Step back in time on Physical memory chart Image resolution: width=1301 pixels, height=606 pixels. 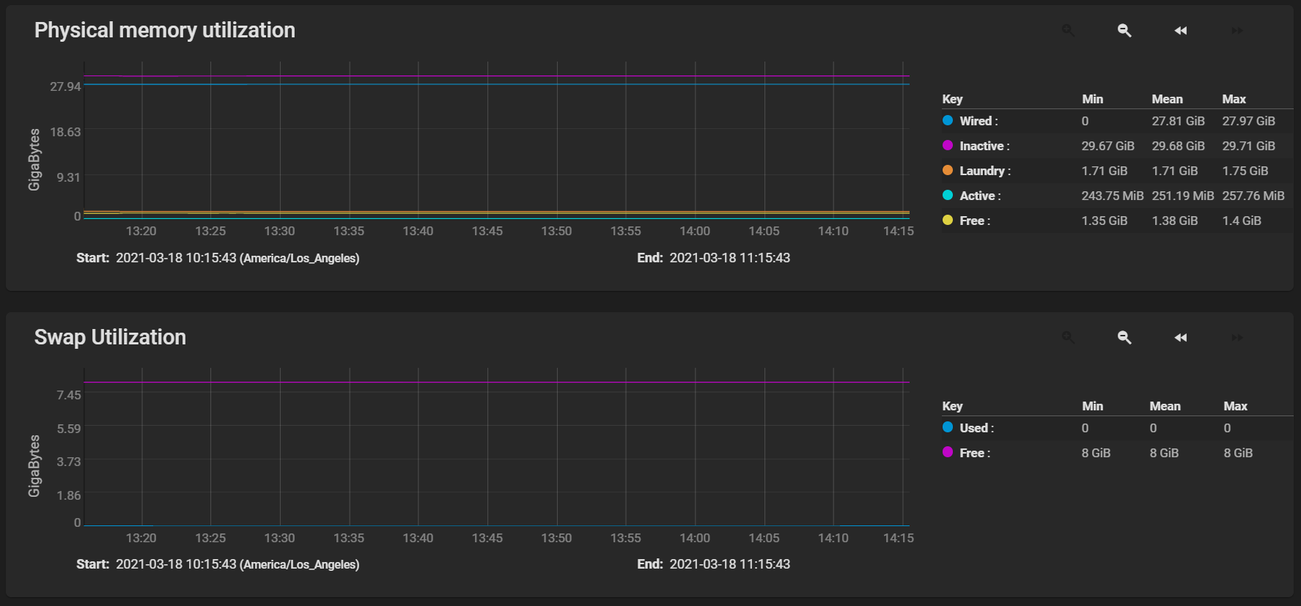(1181, 30)
